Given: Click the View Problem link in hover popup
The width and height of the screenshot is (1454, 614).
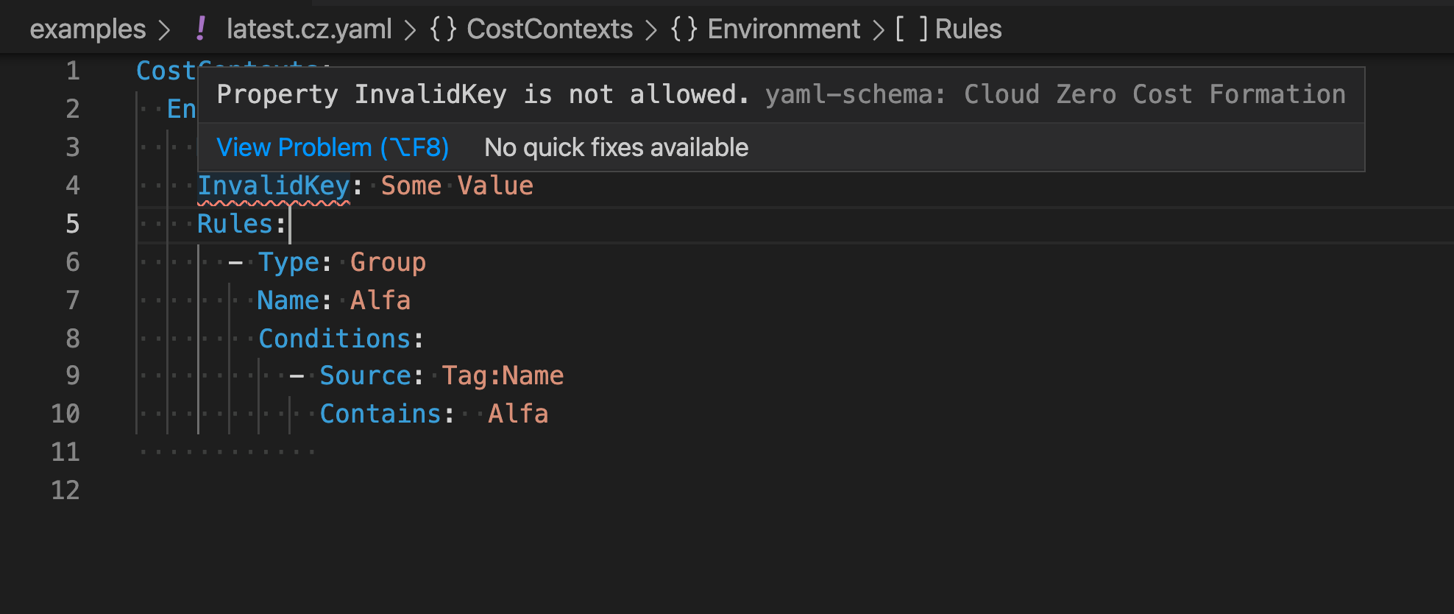Looking at the screenshot, I should point(333,147).
